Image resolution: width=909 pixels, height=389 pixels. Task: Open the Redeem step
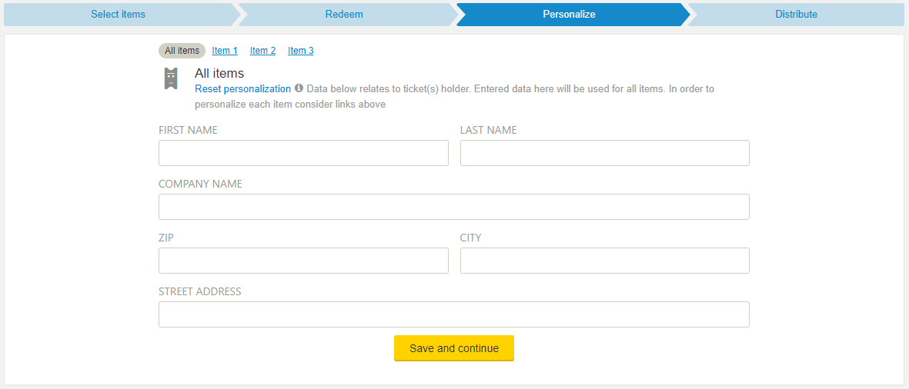click(x=344, y=15)
